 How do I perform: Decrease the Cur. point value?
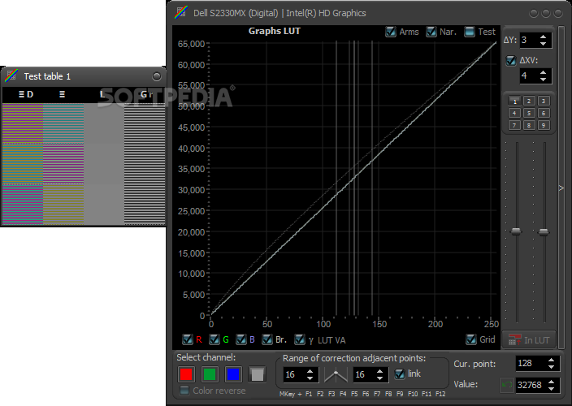[x=551, y=367]
